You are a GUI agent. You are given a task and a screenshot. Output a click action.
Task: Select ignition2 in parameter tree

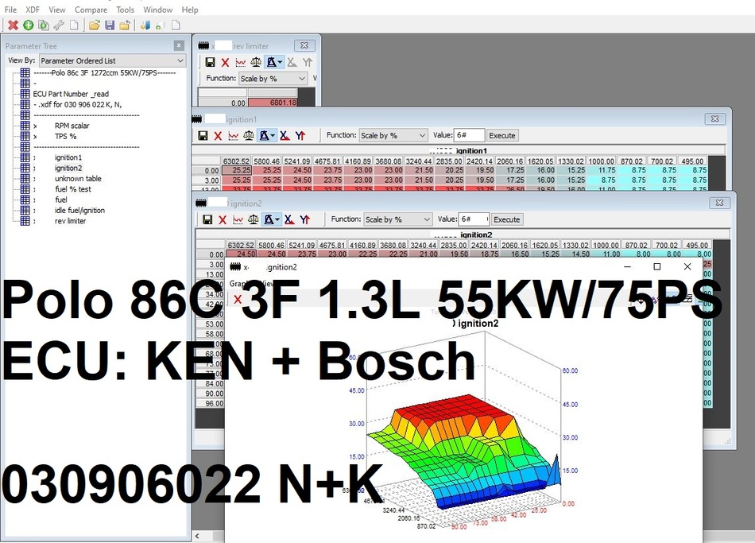(68, 169)
